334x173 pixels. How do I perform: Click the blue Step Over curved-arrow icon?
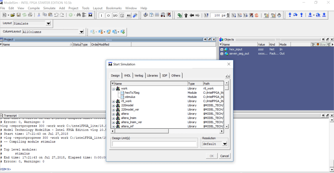[x=296, y=15]
